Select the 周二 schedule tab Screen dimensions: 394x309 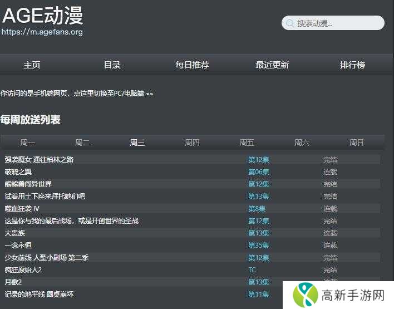coord(82,143)
